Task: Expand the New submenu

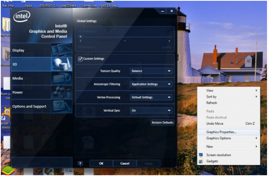Action: point(229,147)
